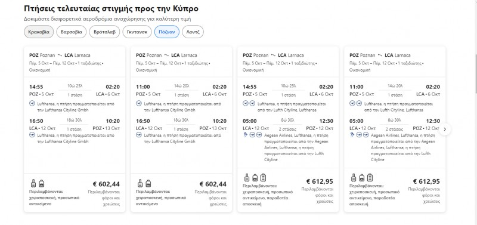
Task: Pick the Γκντανσκ departure chip
Action: 137,32
